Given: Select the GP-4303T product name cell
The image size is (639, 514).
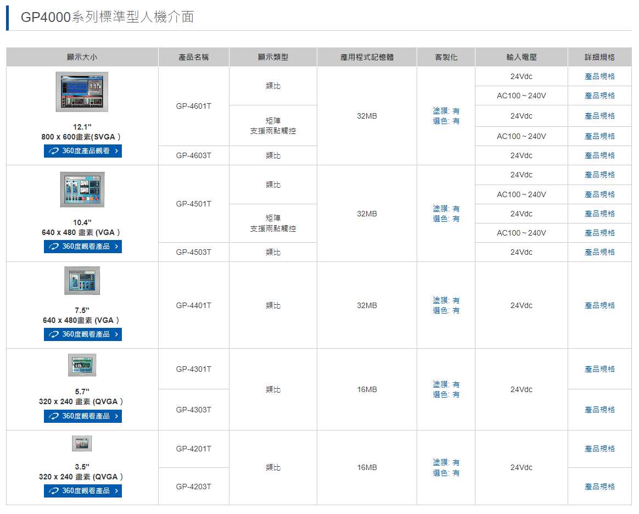Looking at the screenshot, I should [194, 410].
